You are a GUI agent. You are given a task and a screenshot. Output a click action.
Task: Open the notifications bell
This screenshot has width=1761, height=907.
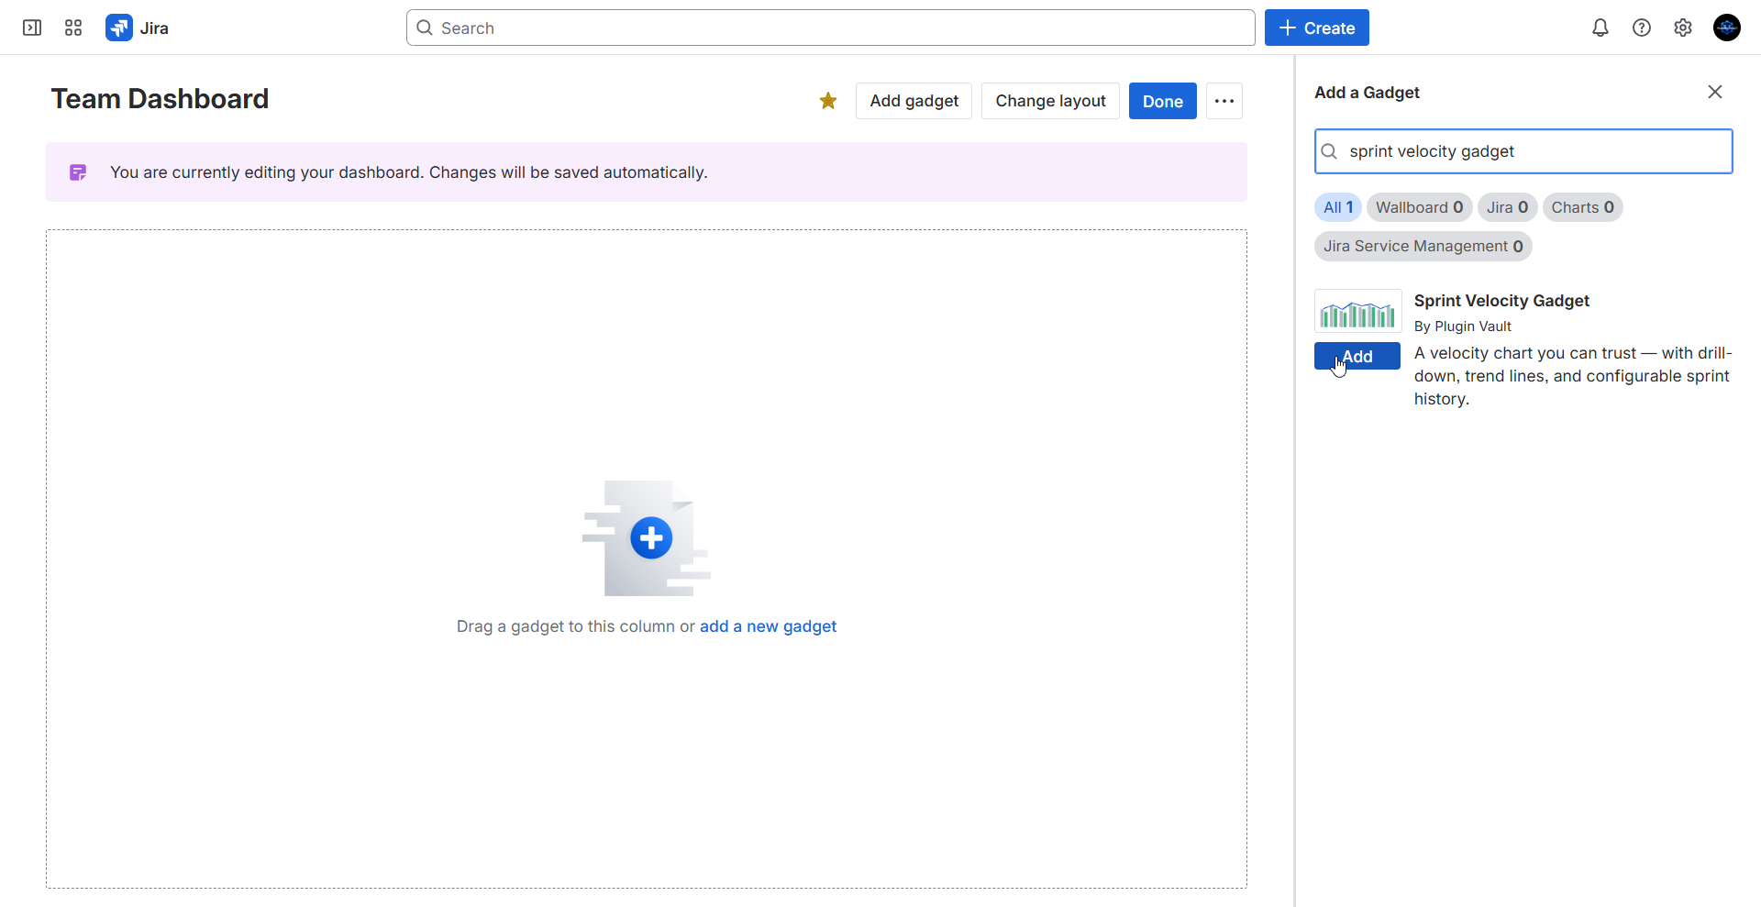[1600, 28]
